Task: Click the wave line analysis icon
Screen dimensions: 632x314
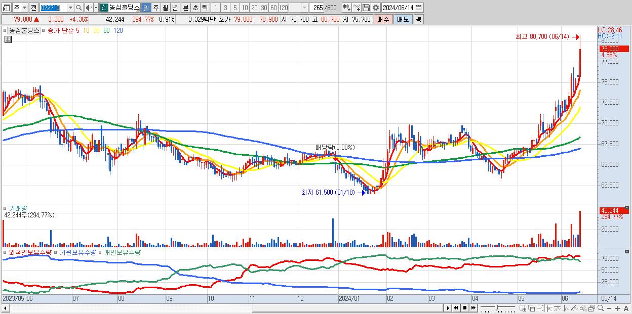Action: pos(566,308)
